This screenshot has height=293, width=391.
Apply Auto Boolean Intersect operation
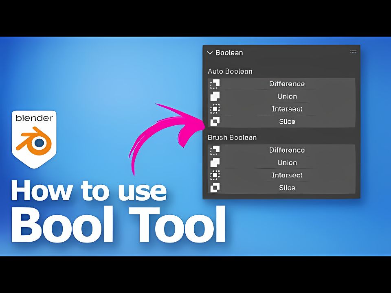[x=287, y=109]
